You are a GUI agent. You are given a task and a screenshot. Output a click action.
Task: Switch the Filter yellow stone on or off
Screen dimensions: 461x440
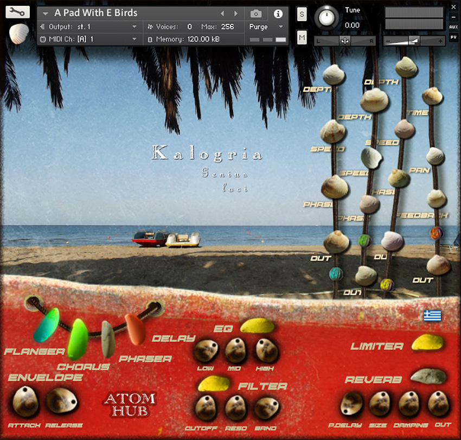214,383
